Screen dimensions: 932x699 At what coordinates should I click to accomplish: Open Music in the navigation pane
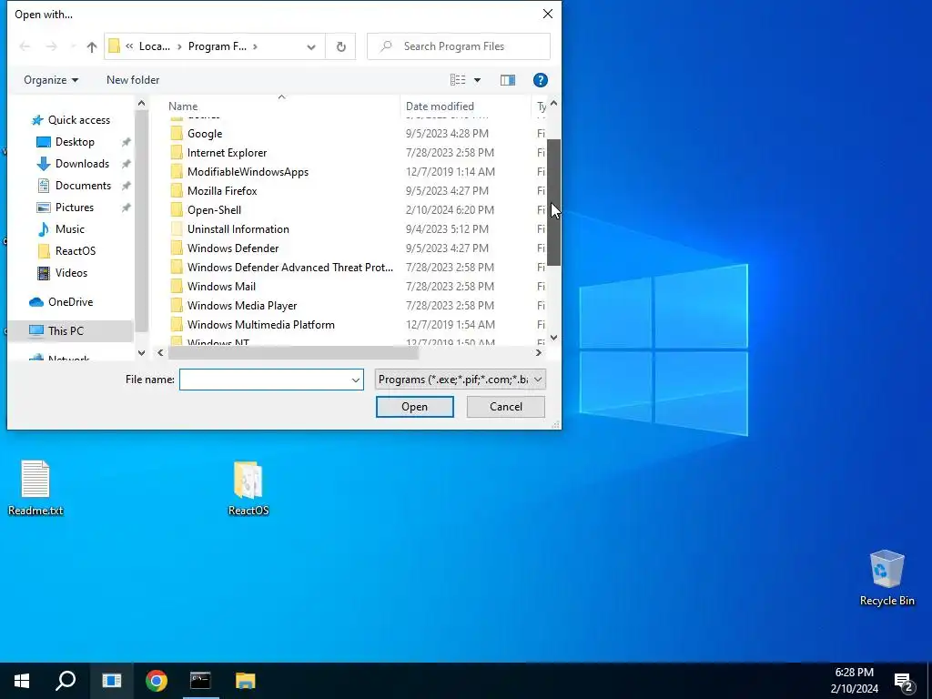pyautogui.click(x=69, y=228)
